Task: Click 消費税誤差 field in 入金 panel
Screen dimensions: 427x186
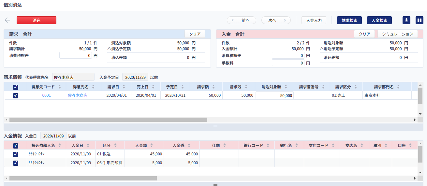Action: click(x=288, y=55)
